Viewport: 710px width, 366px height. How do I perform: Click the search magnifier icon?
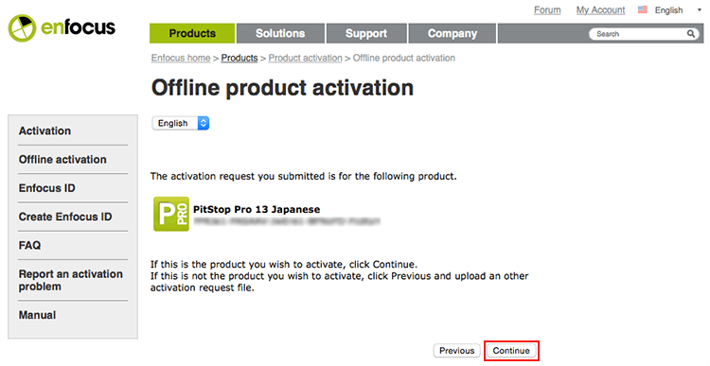[690, 34]
